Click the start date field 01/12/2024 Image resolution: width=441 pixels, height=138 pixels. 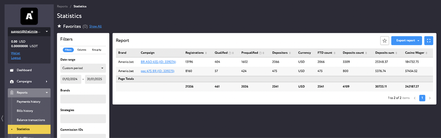point(71,80)
